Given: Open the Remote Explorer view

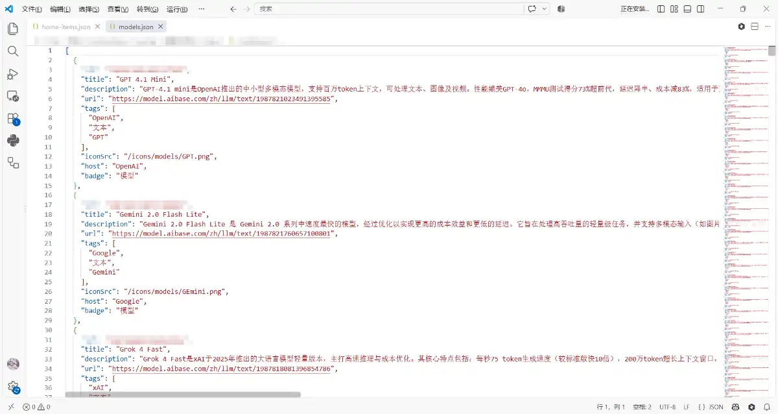Looking at the screenshot, I should pyautogui.click(x=12, y=96).
